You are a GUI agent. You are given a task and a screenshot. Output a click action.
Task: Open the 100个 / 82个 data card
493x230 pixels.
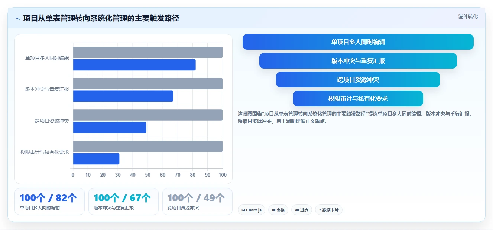point(49,201)
